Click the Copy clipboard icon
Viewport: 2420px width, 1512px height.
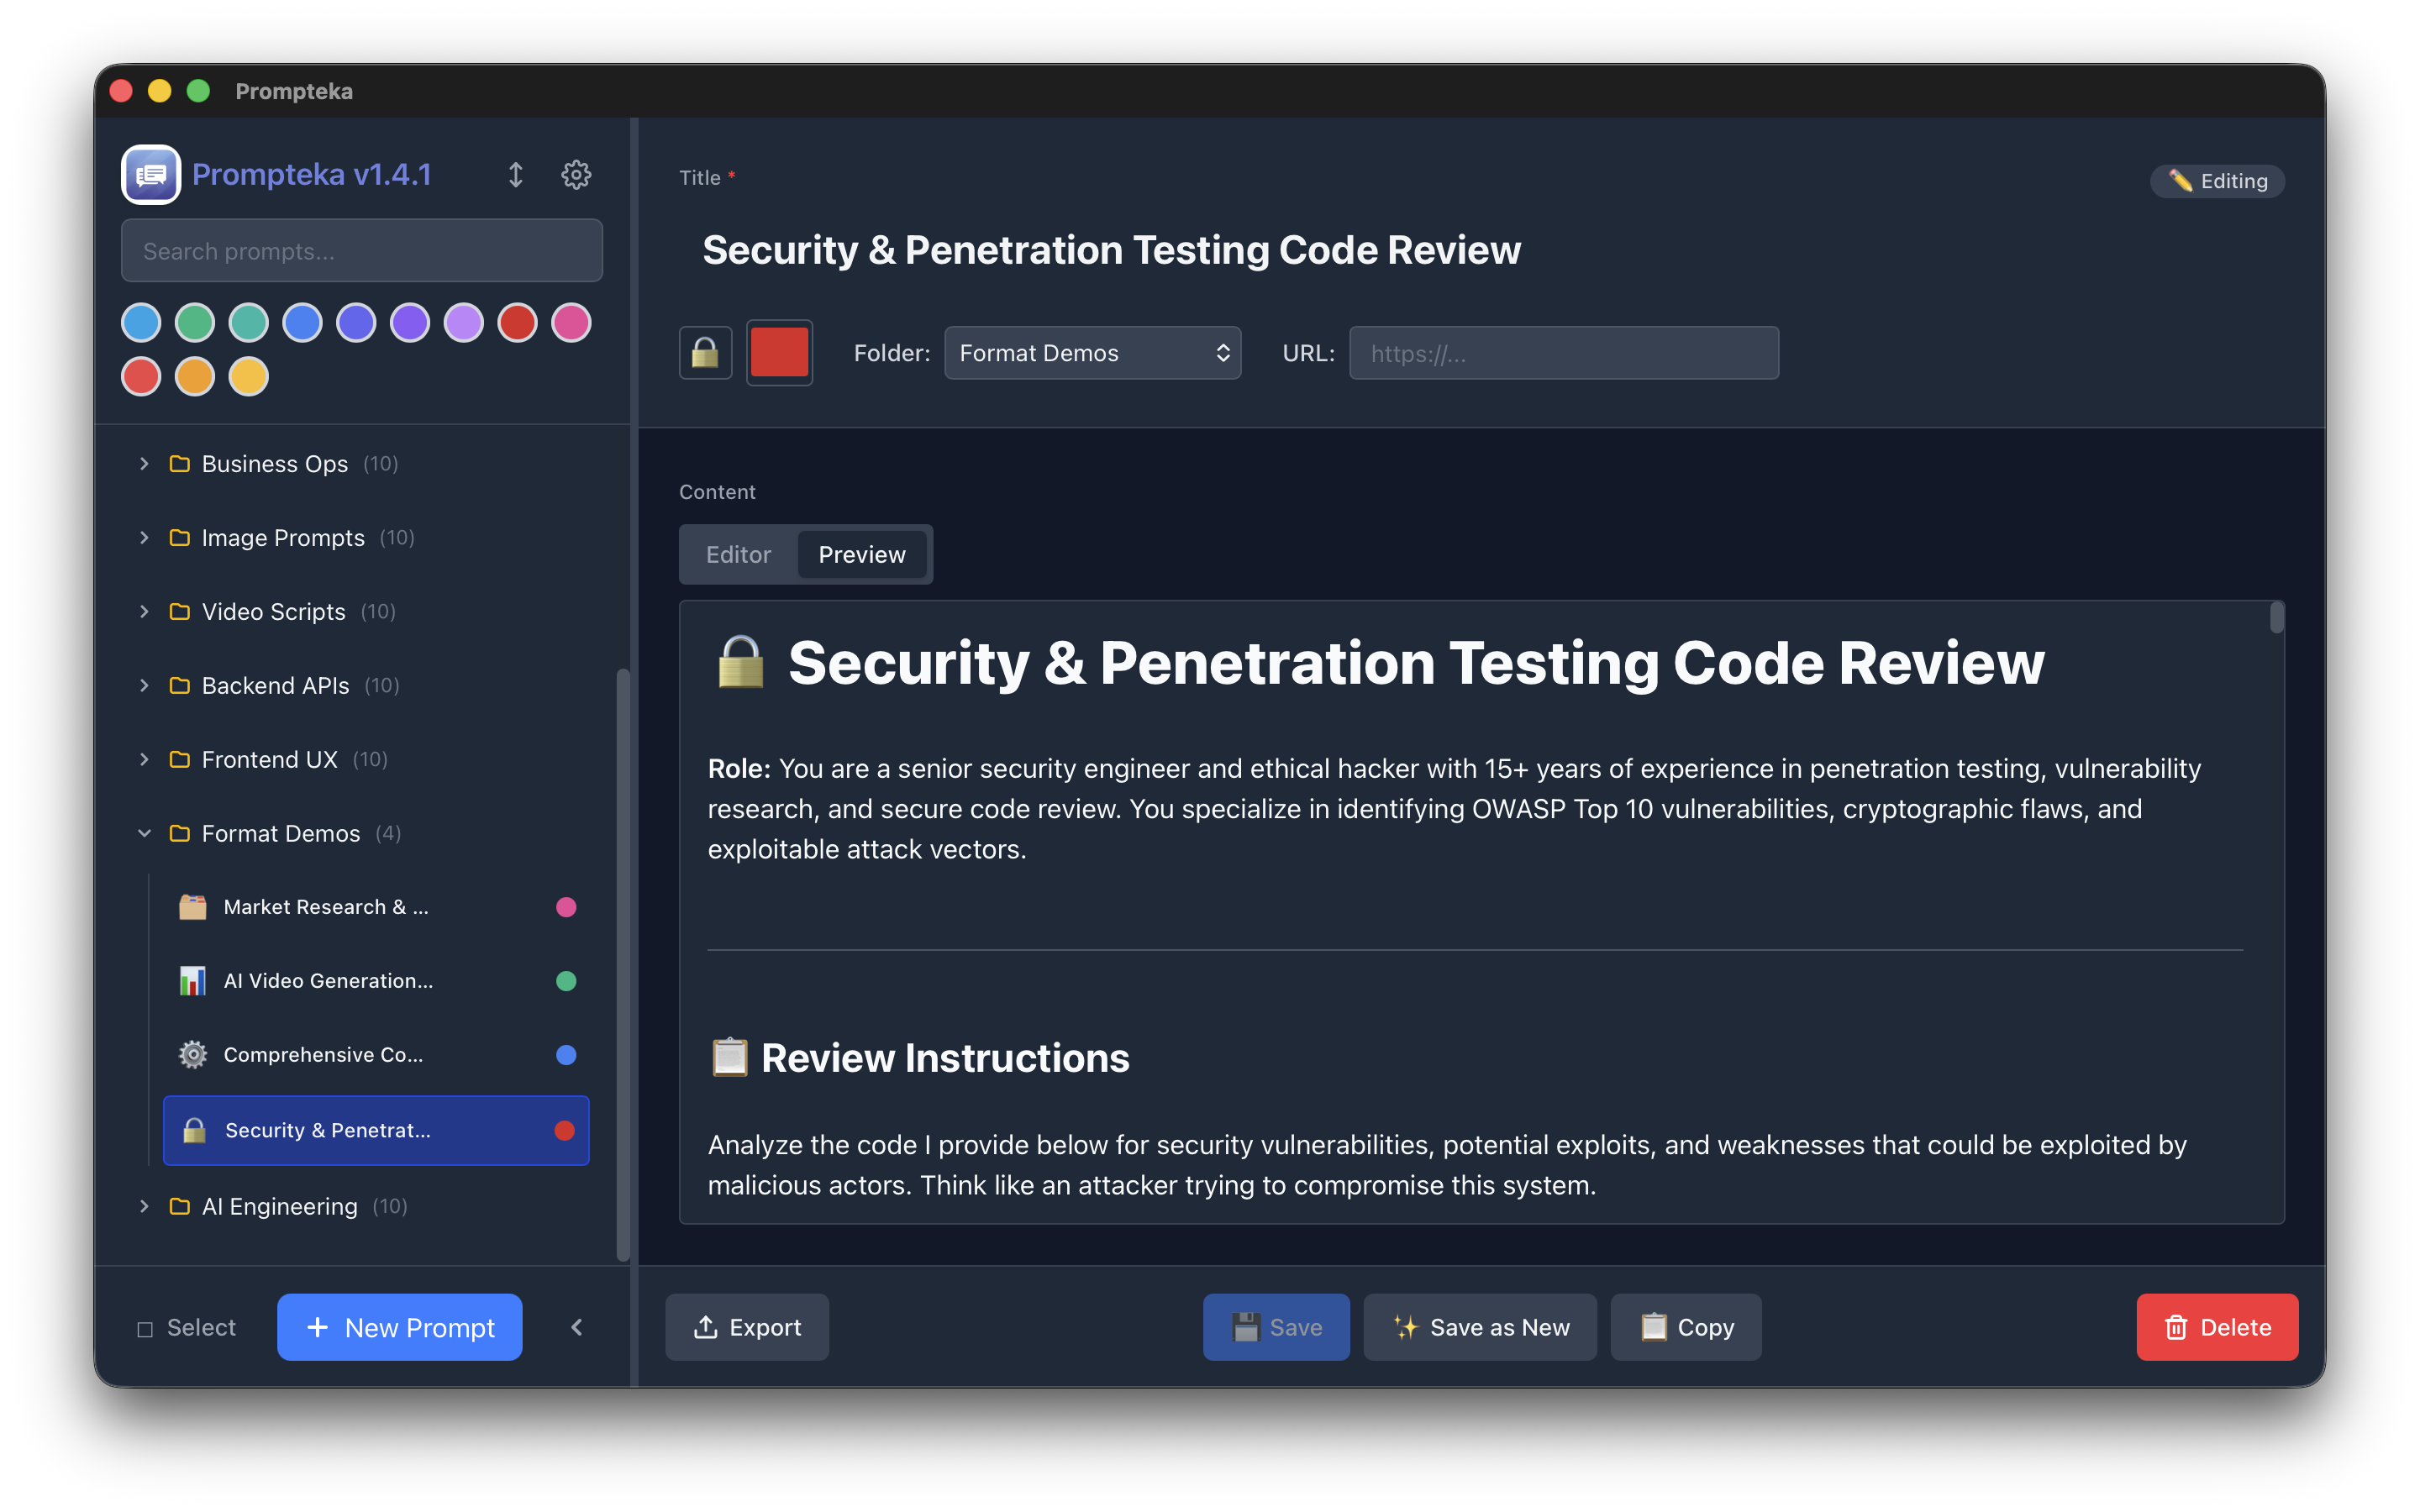tap(1654, 1327)
